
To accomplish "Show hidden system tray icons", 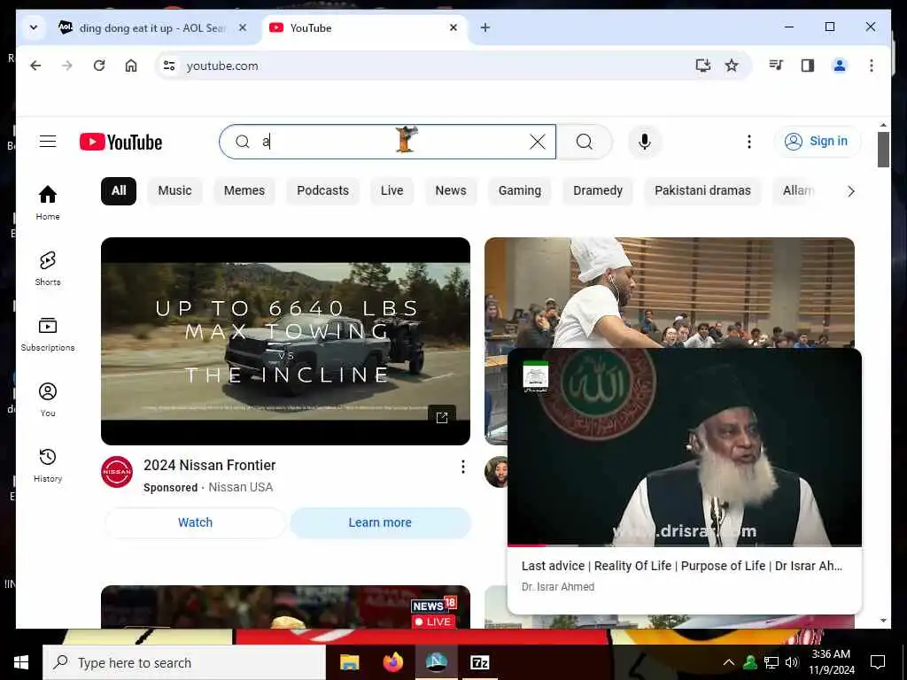I will point(729,662).
